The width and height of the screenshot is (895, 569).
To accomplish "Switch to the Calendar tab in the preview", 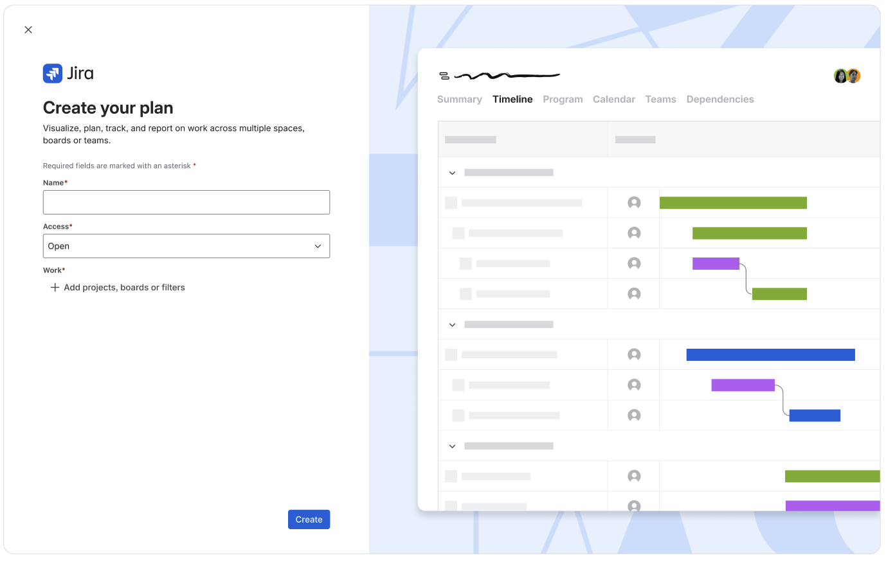I will (614, 100).
